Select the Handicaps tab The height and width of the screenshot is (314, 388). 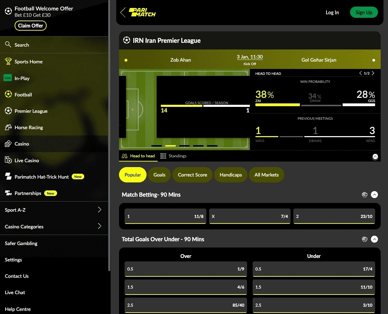coord(231,175)
